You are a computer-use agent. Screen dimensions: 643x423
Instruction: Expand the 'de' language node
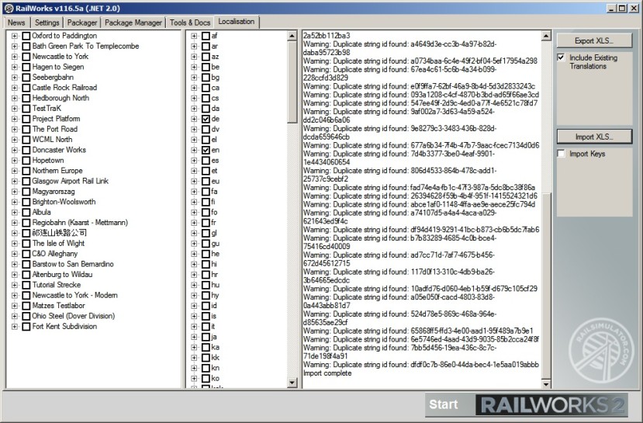[195, 119]
